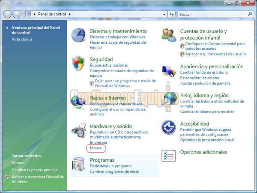Click Cambiar el idioma para mostrar

(x=207, y=112)
